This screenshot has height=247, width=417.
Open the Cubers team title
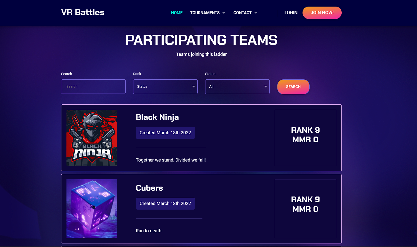point(149,188)
